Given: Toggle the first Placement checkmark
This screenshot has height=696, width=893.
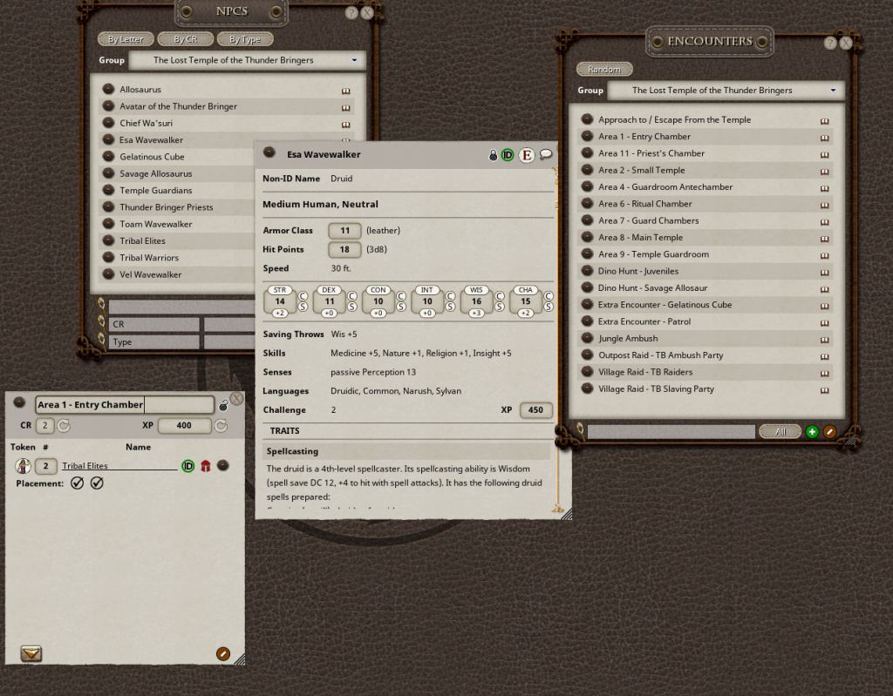Looking at the screenshot, I should (77, 483).
